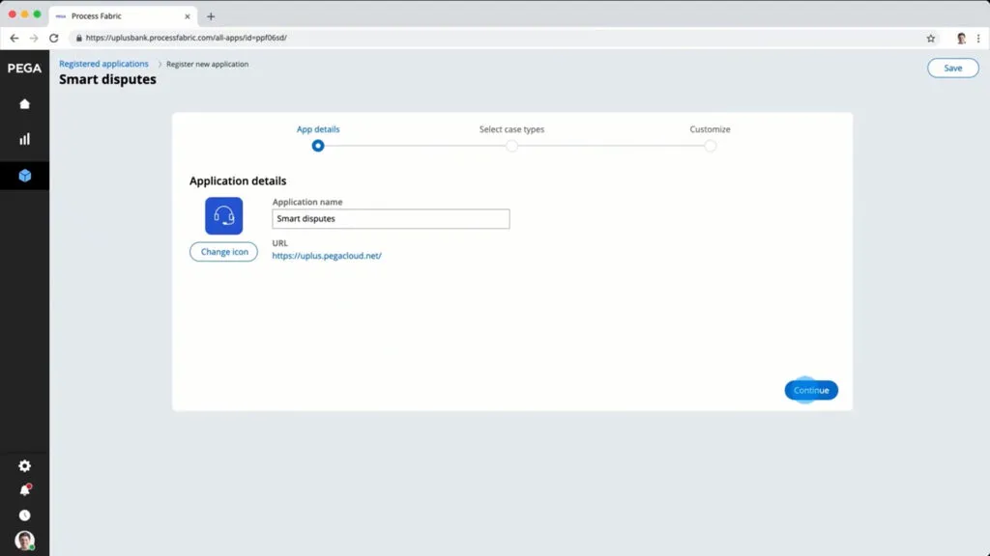Open the analytics bar chart sidebar icon
Screen dimensions: 990x556
(24, 139)
